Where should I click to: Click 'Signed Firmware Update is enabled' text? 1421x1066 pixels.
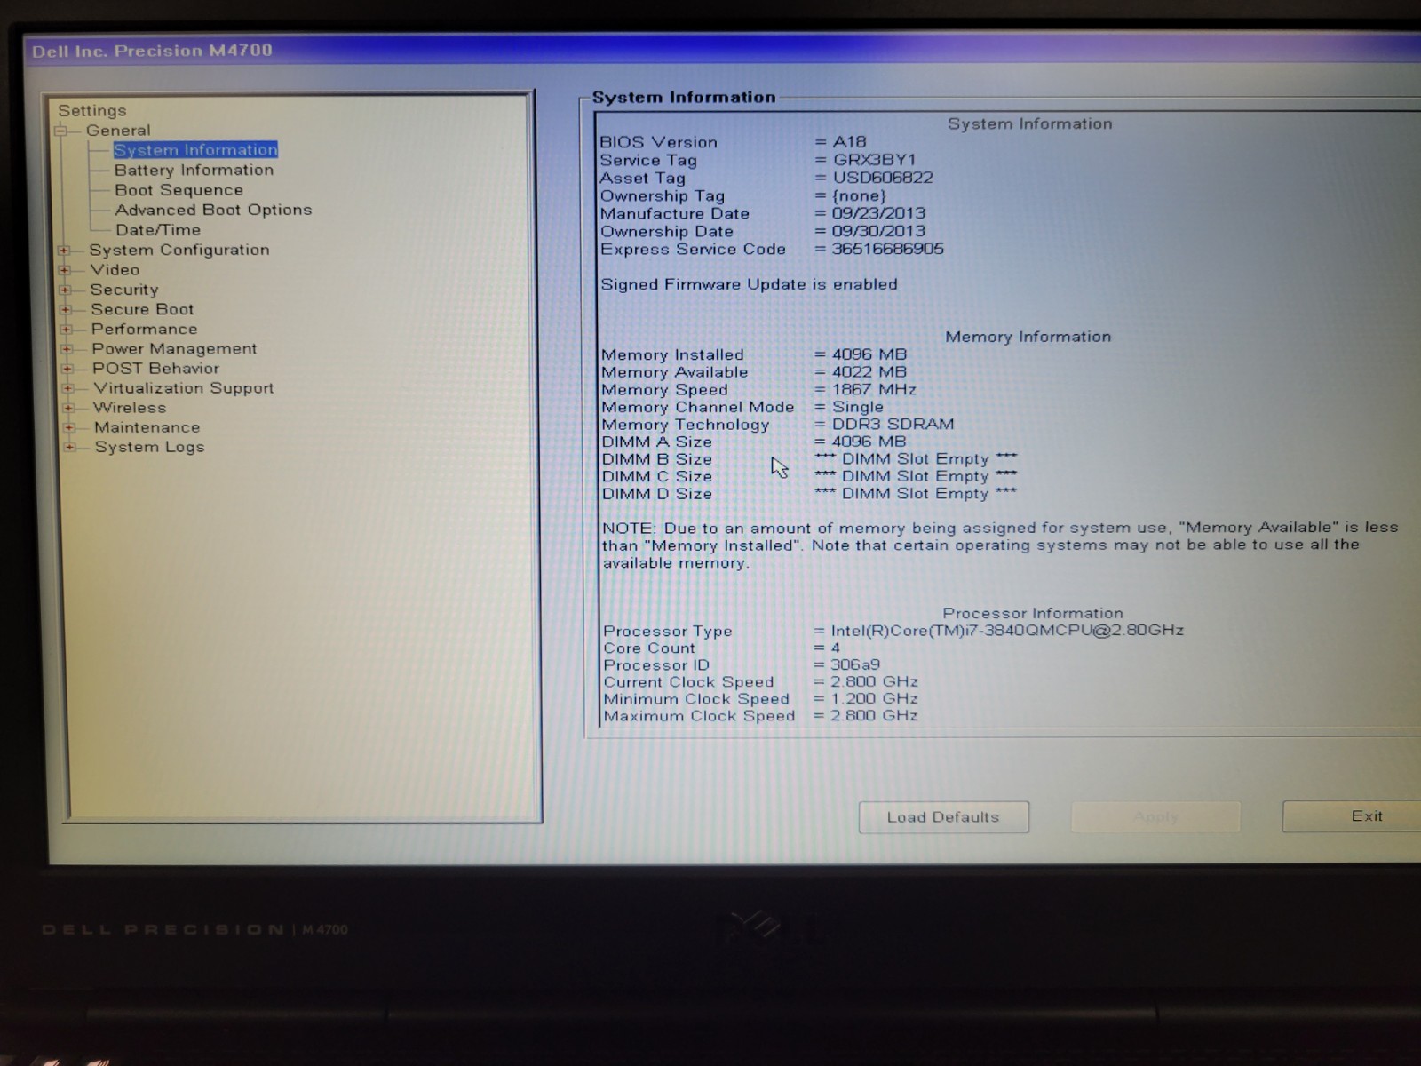(749, 284)
